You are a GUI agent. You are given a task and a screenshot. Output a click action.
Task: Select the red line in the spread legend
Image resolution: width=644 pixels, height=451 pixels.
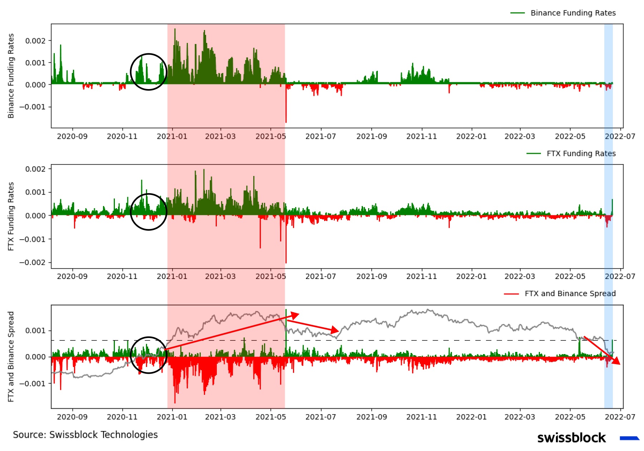point(511,294)
